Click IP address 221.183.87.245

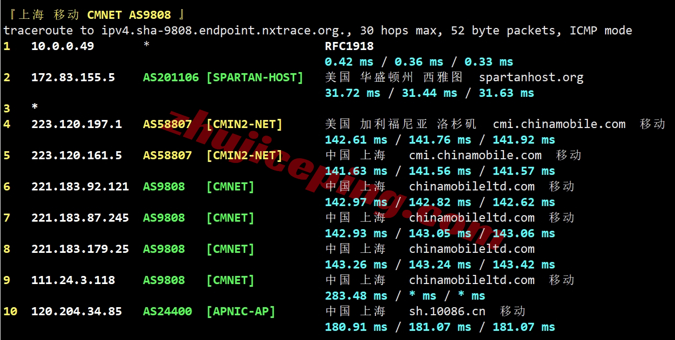click(80, 218)
